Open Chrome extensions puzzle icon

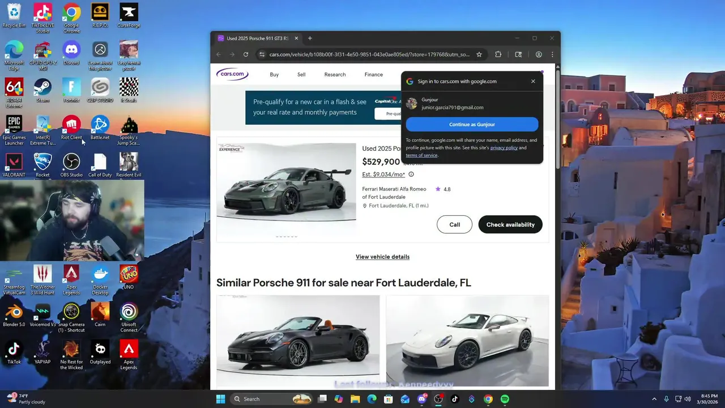498,54
